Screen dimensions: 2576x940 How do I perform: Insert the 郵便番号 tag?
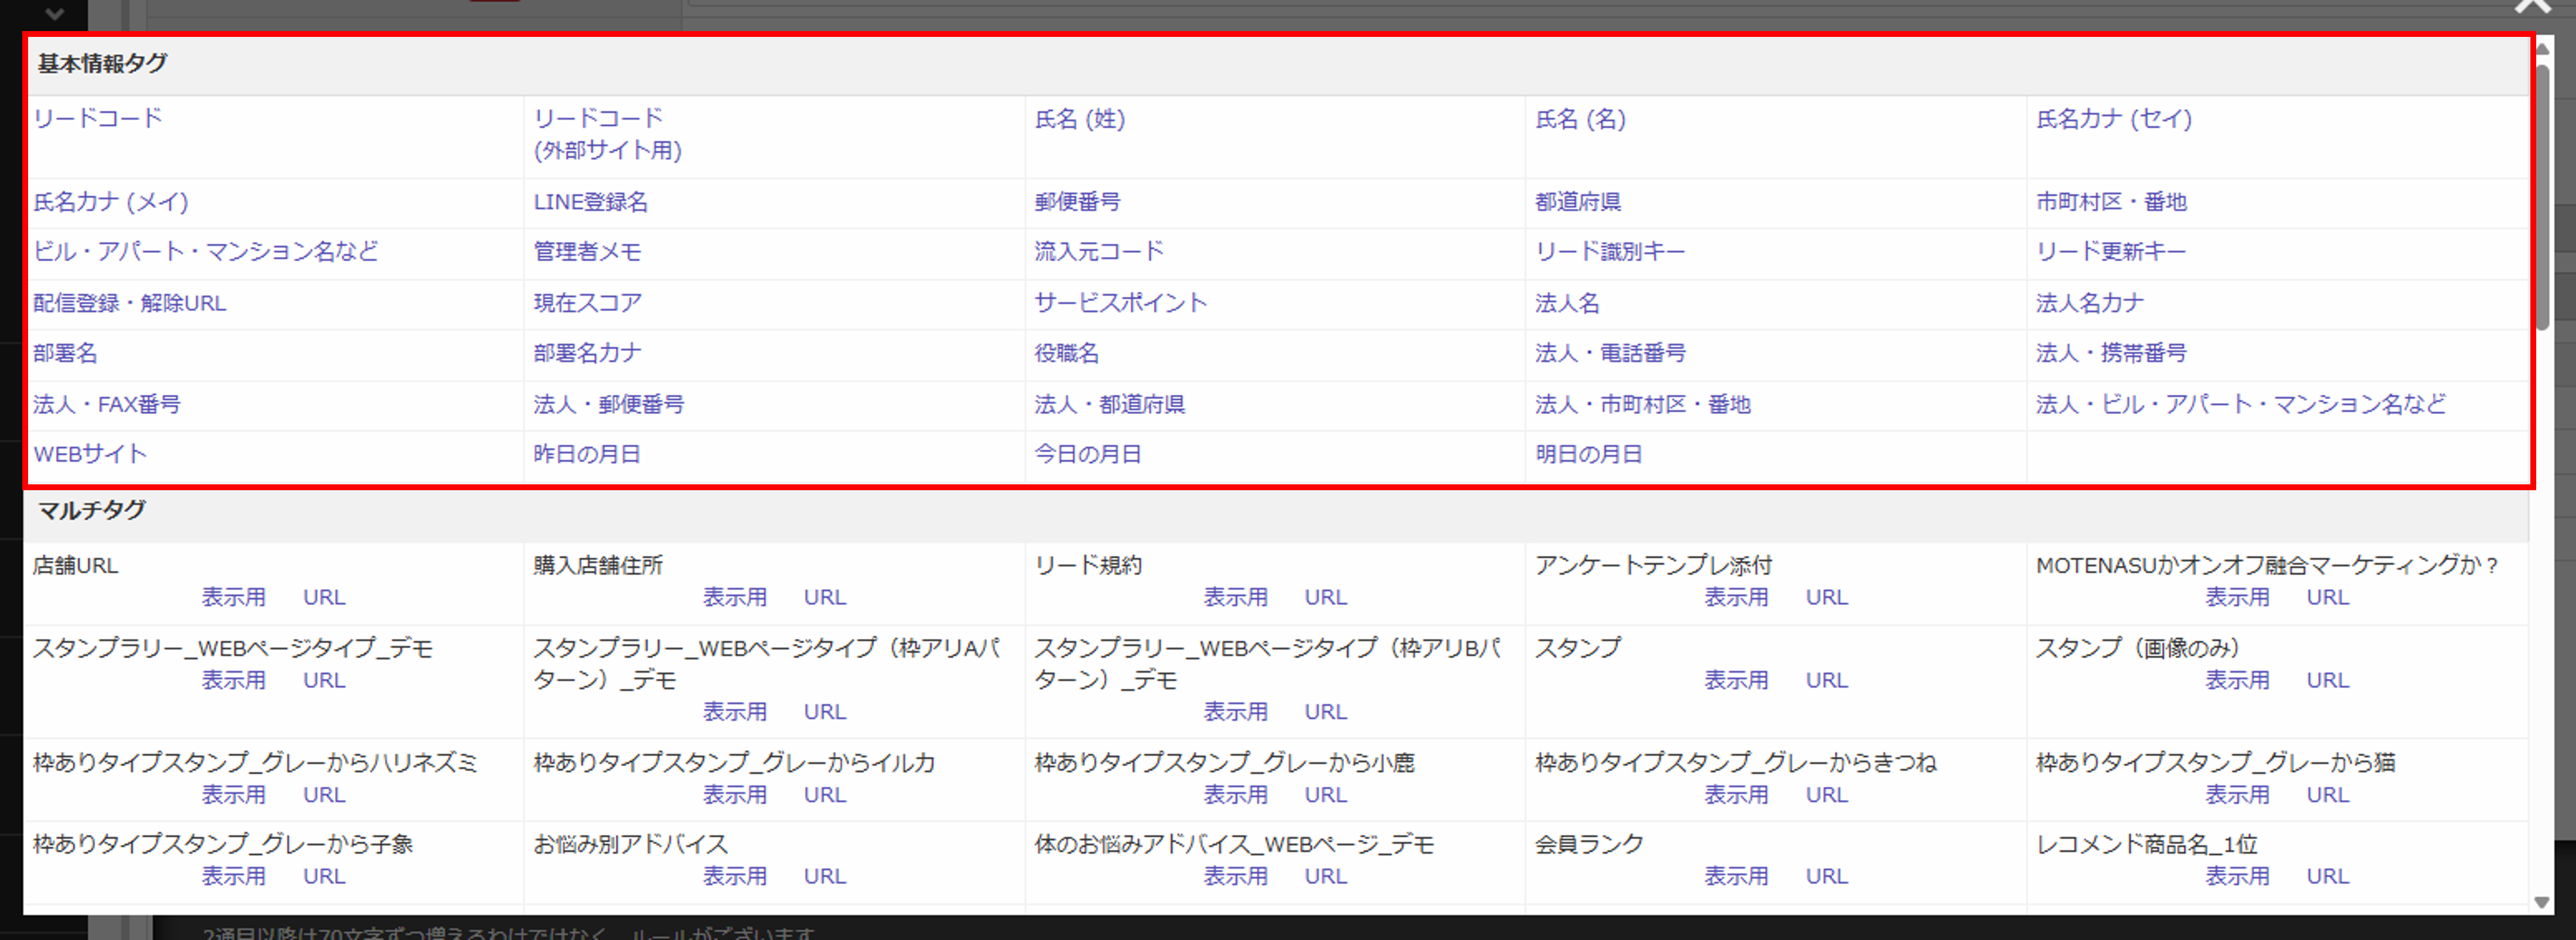coord(1077,202)
